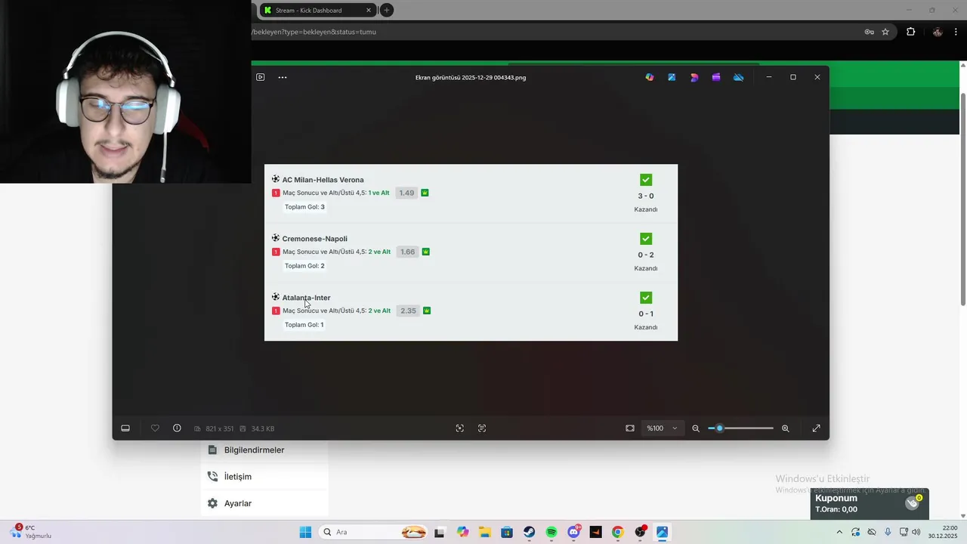Enter full screen with the expand arrows
This screenshot has height=544, width=967.
(817, 428)
